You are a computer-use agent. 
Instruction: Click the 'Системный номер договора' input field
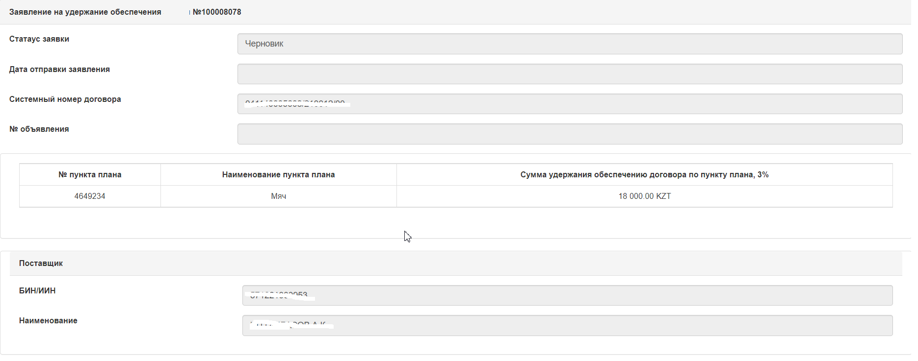tap(569, 104)
